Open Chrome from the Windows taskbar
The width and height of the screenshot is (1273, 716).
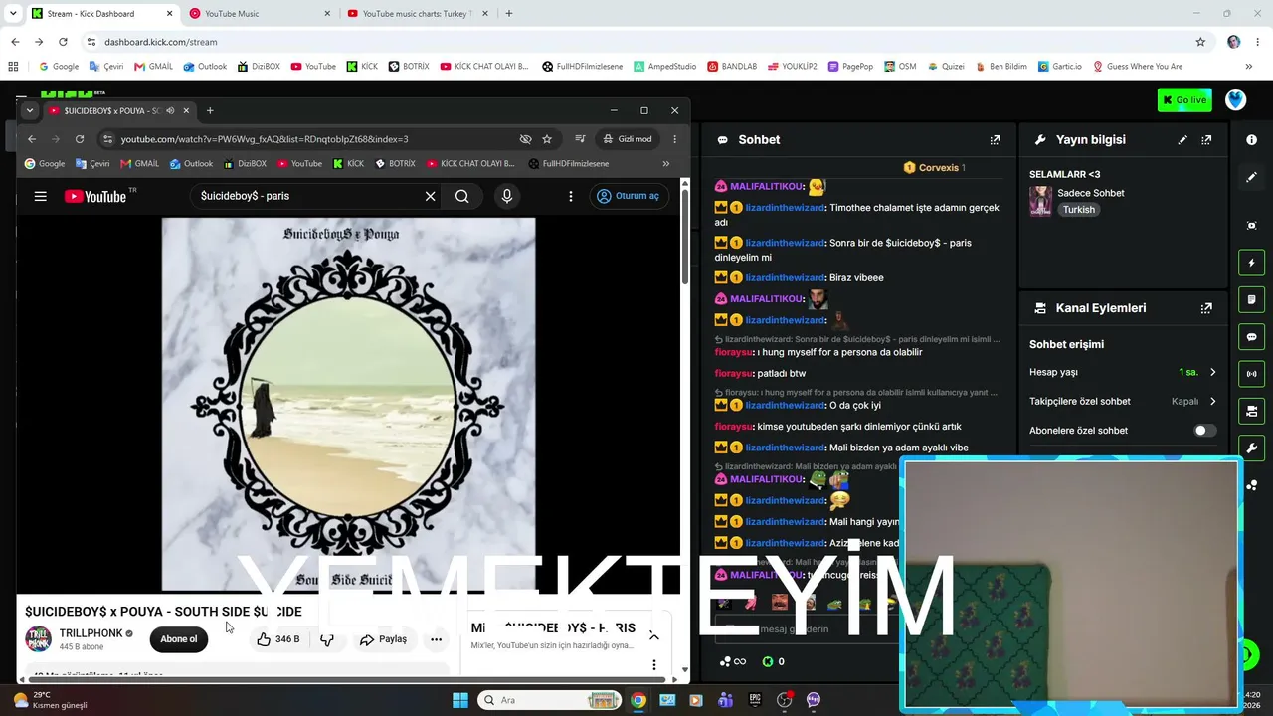click(638, 700)
